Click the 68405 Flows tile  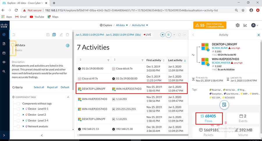(x=209, y=118)
